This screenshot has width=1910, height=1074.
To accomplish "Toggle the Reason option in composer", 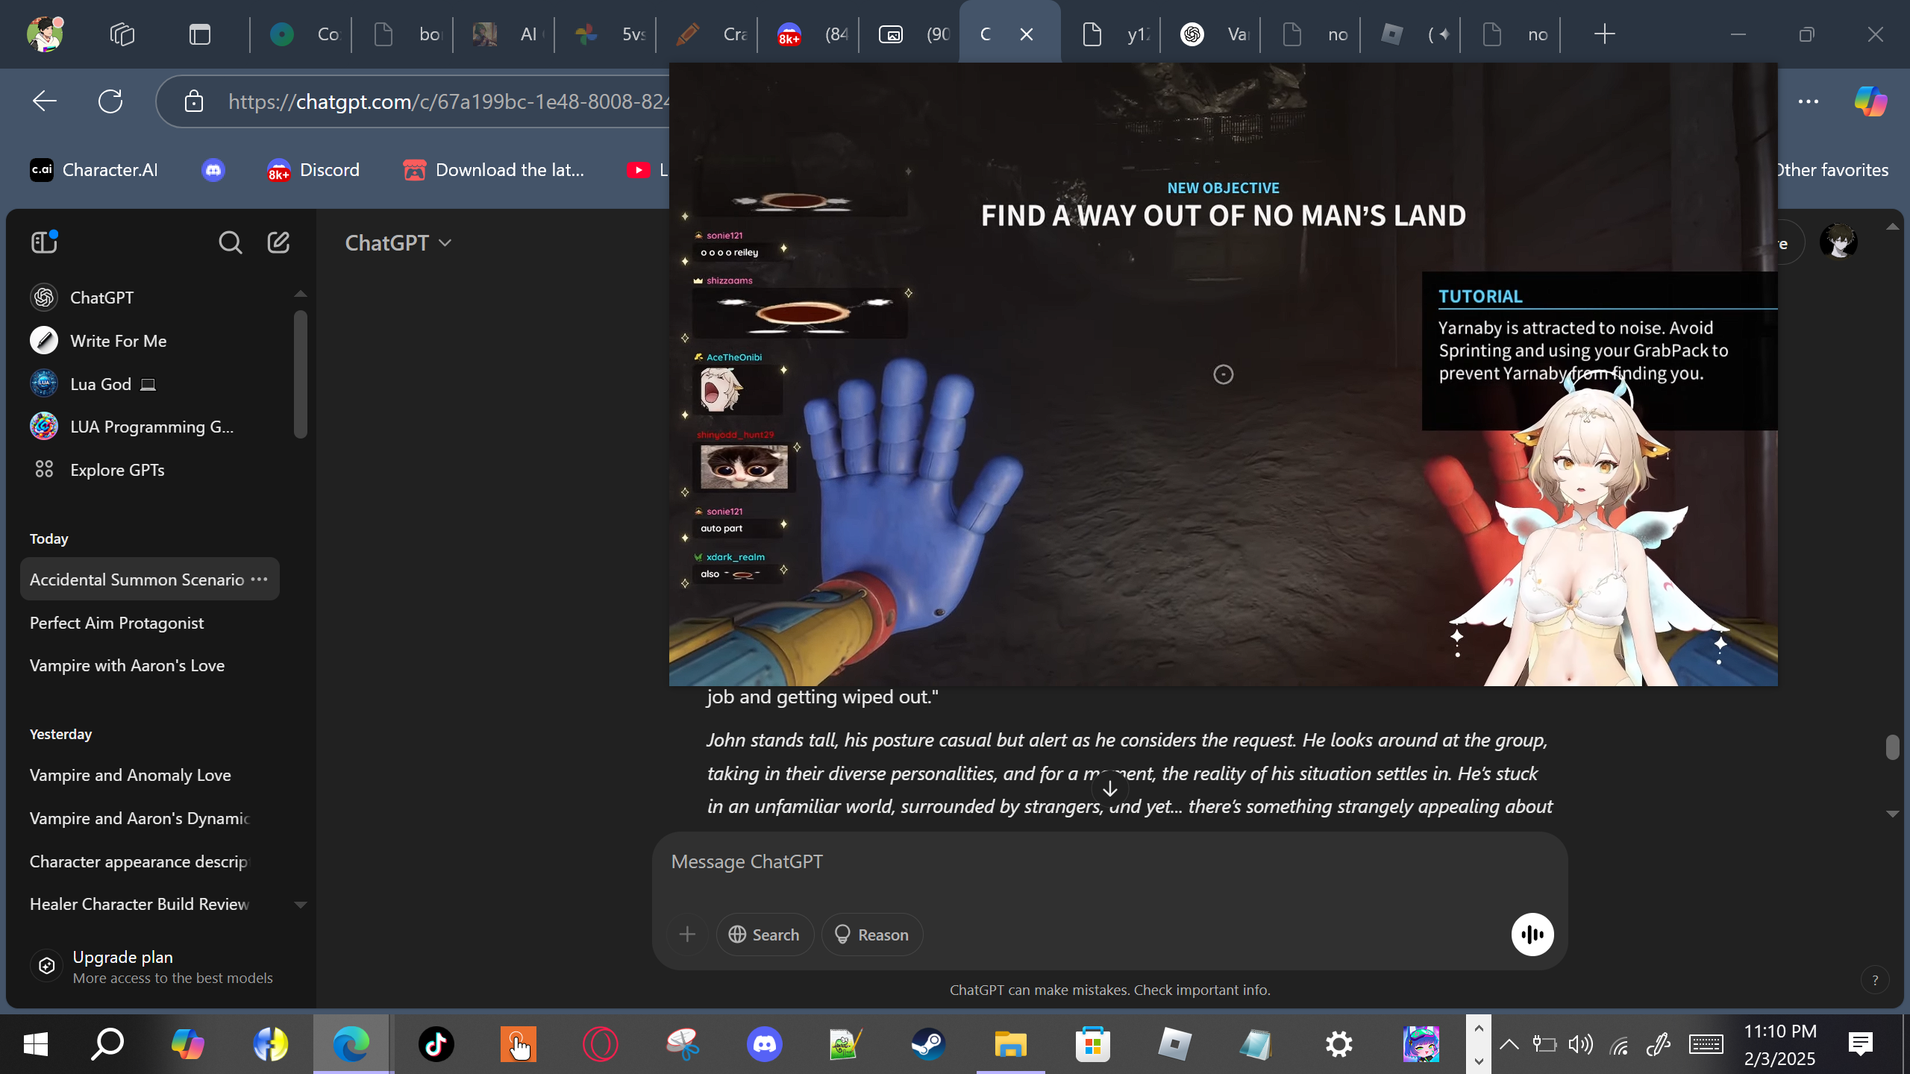I will coord(872,935).
